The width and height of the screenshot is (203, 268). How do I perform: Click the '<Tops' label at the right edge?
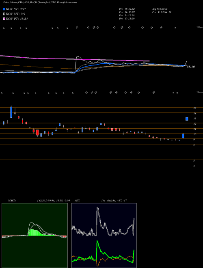tap(199, 27)
